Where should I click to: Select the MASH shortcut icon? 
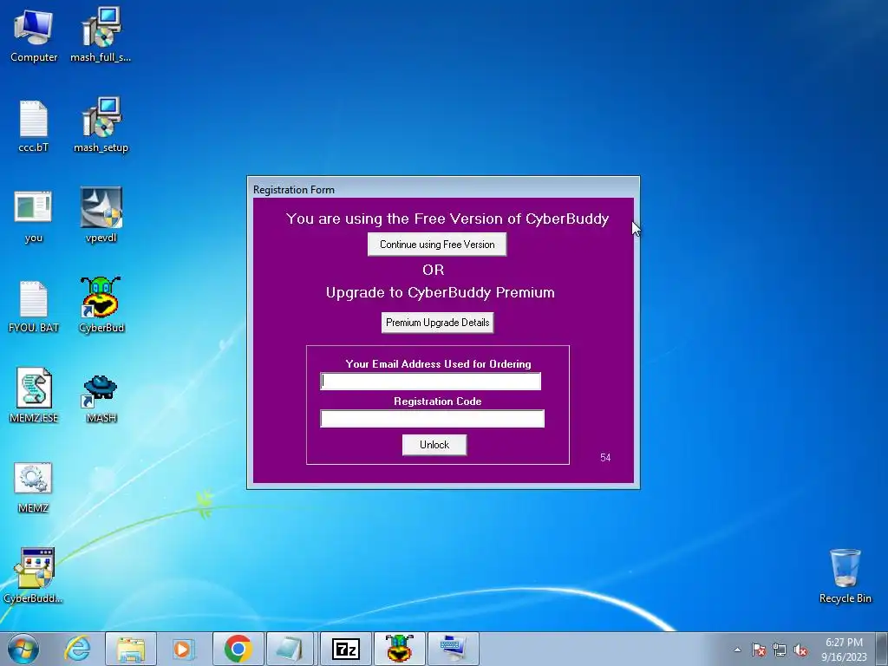[101, 397]
